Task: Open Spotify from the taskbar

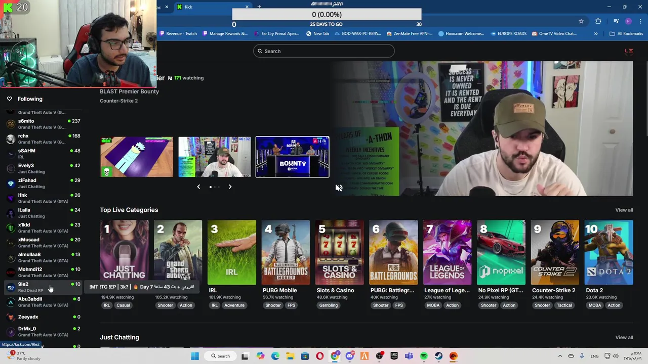Action: click(x=424, y=356)
